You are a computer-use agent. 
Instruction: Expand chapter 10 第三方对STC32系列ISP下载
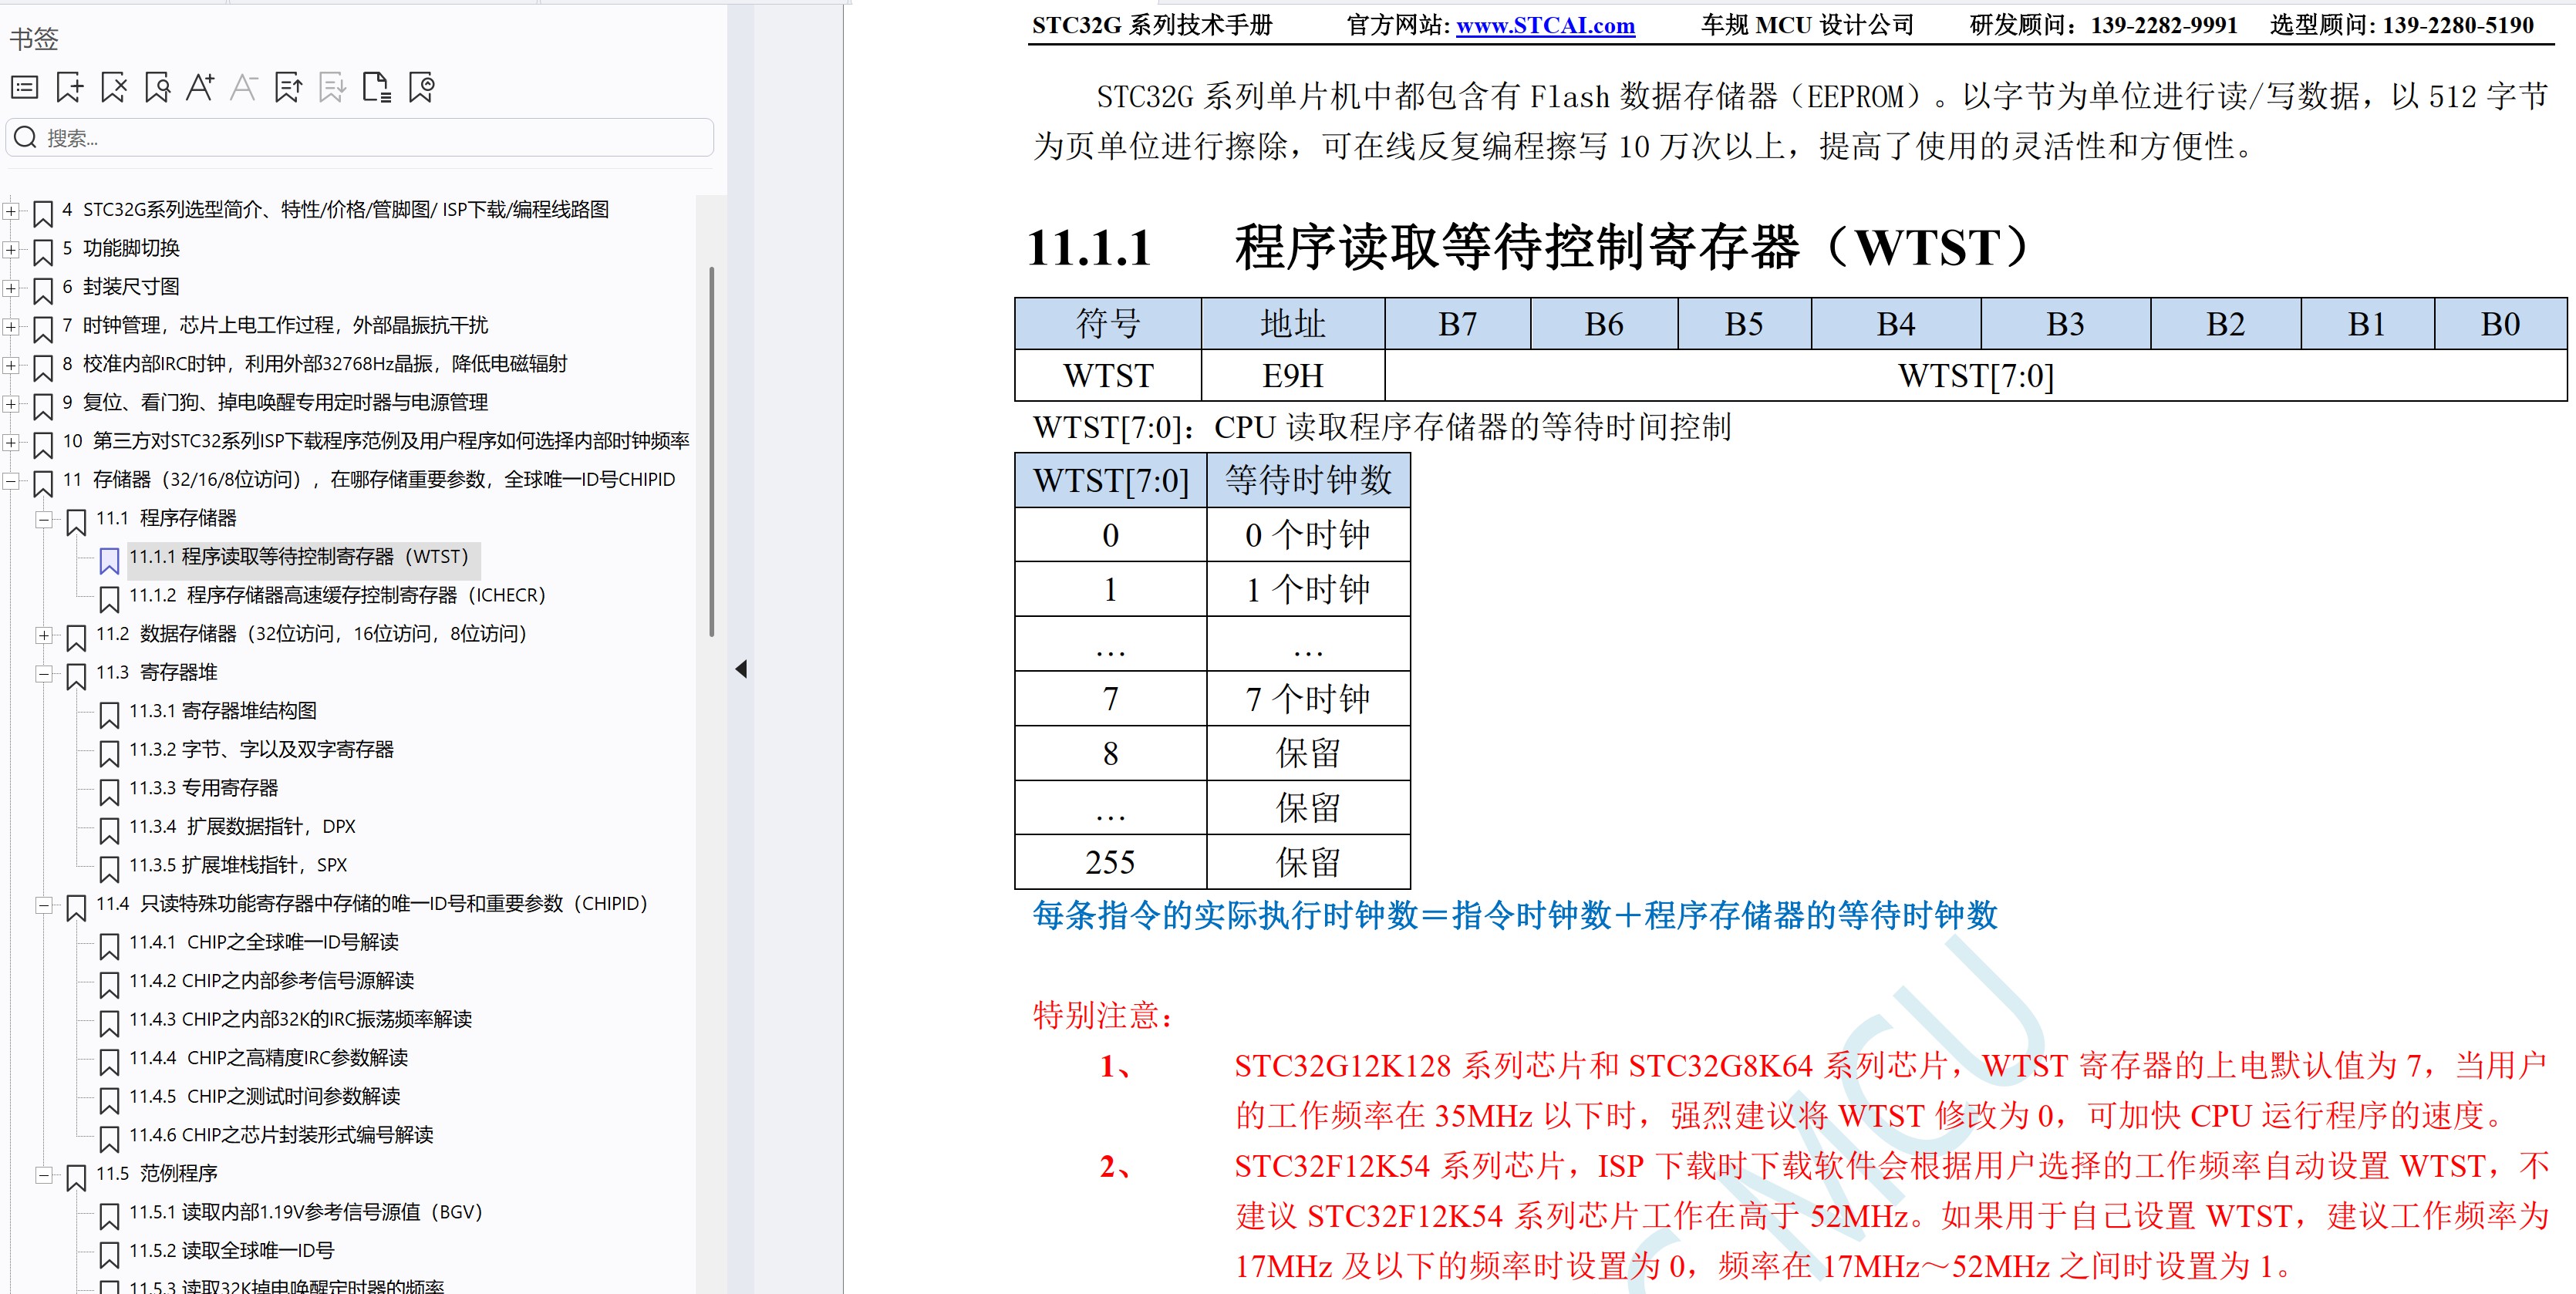point(10,441)
